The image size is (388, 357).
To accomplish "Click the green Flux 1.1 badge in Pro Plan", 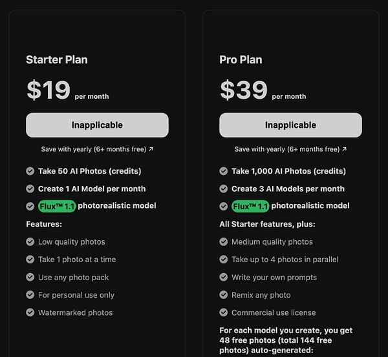I will pos(250,206).
